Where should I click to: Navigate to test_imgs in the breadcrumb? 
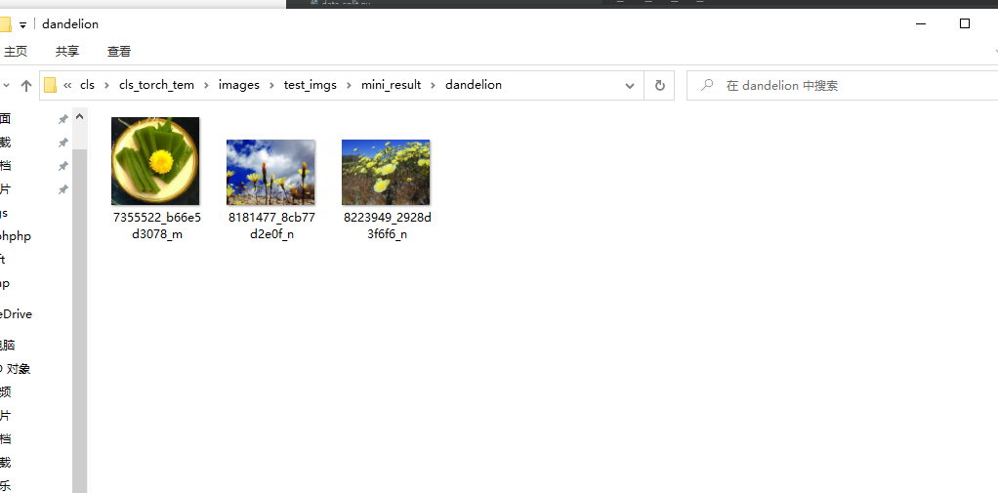310,85
